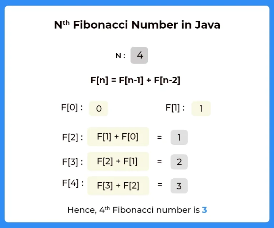Select the F[1] value box containing 1
The height and width of the screenshot is (228, 274).
tap(201, 109)
